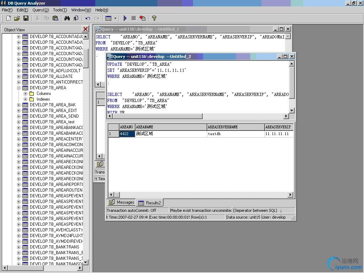Click row header 1 in results grid
Viewport: 364px width, 273px height.
pyautogui.click(x=114, y=134)
